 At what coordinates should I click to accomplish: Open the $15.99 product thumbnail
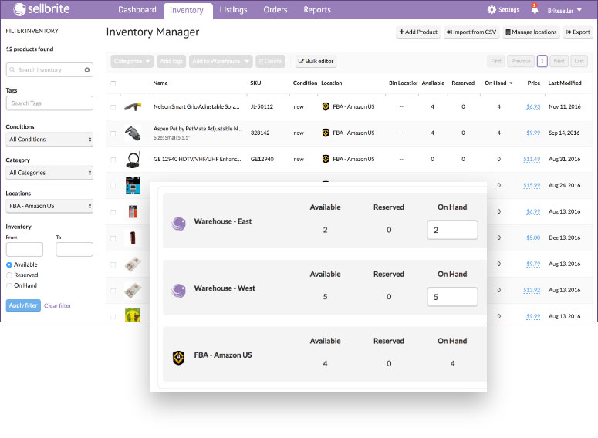[133, 186]
